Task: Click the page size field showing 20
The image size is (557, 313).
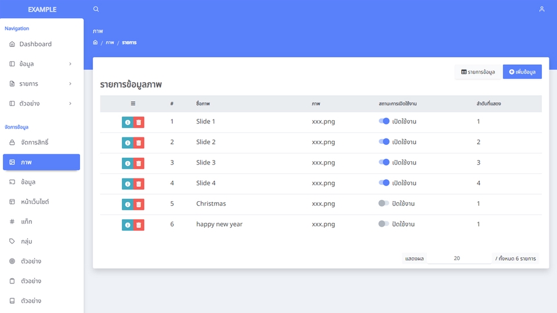Action: pos(458,259)
